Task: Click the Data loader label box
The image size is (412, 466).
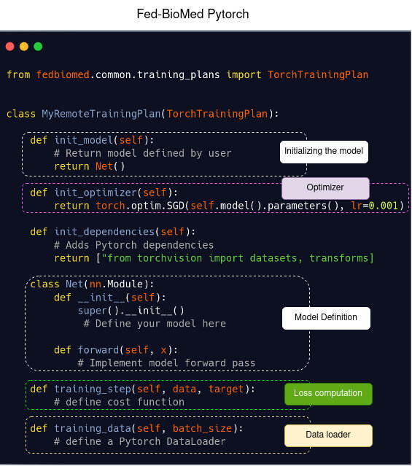Action: coord(328,435)
